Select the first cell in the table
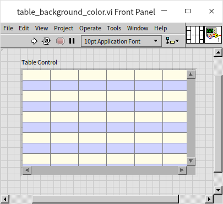Image resolution: width=223 pixels, height=204 pixels. 36,75
